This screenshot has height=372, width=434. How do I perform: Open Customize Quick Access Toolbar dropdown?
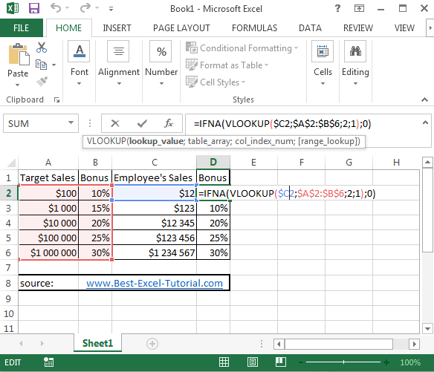(x=111, y=9)
